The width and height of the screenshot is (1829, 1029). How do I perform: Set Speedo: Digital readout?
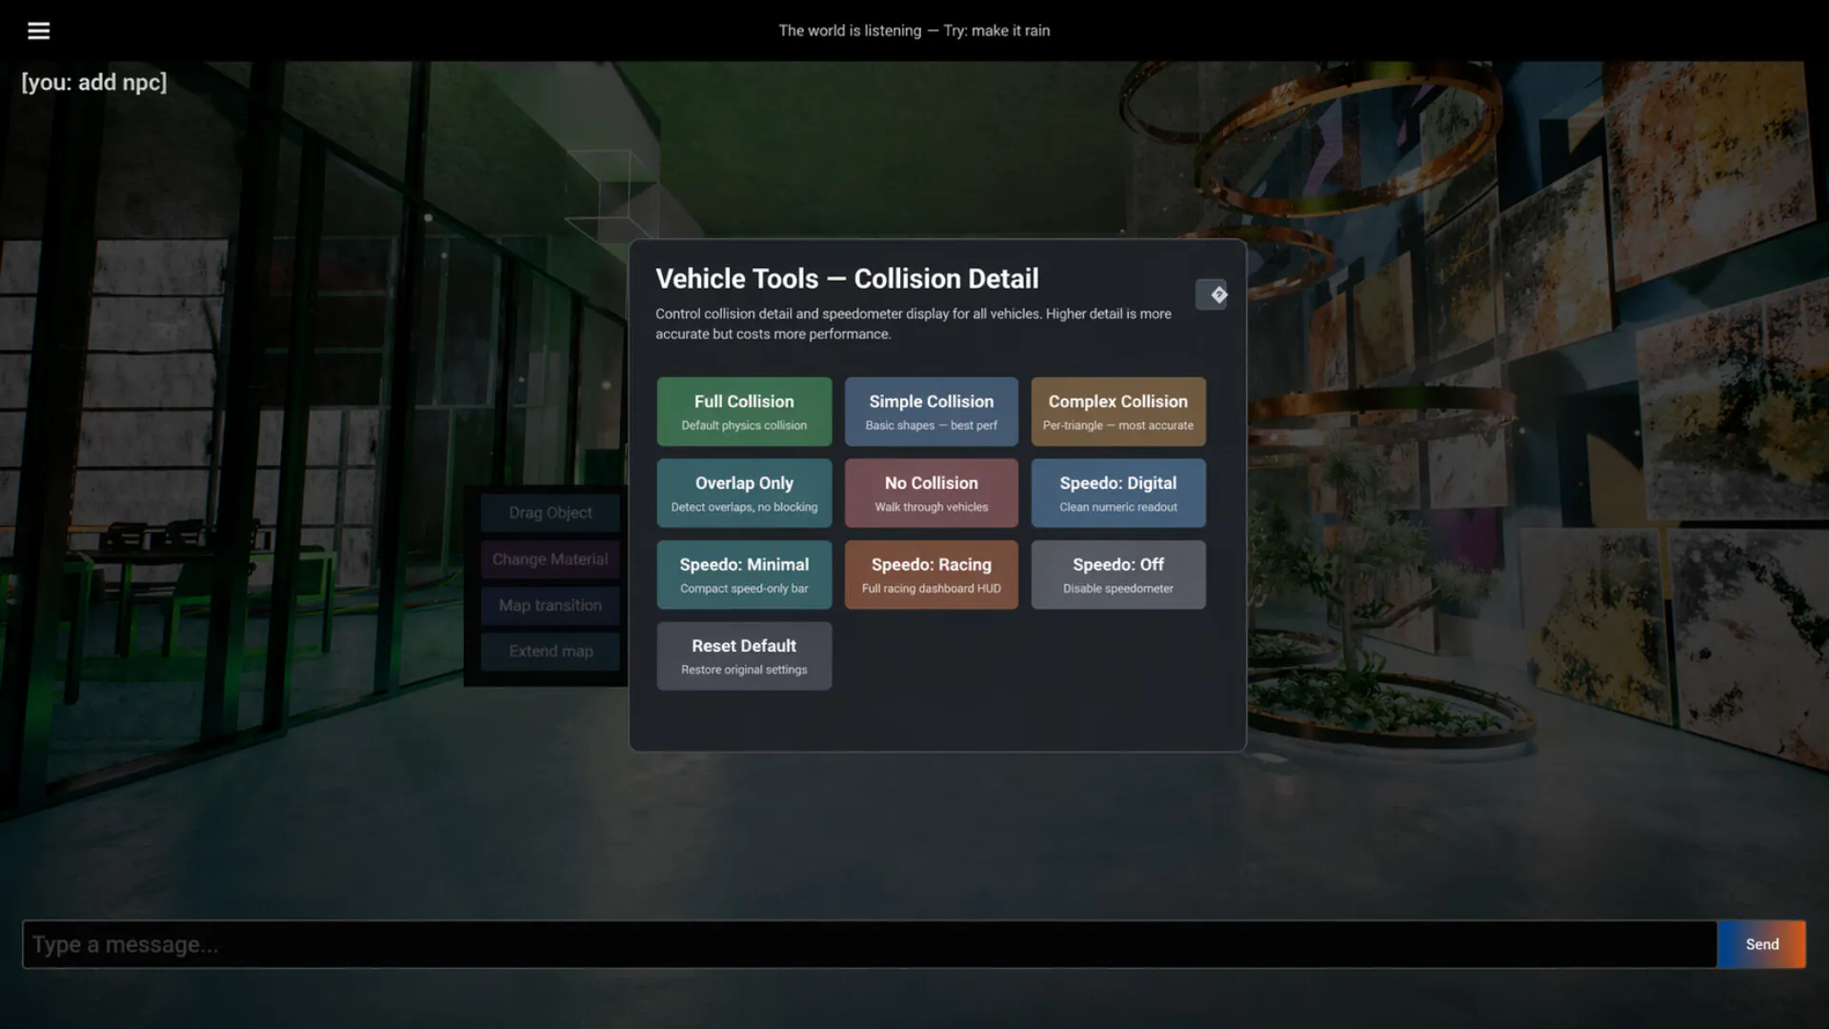coord(1117,494)
